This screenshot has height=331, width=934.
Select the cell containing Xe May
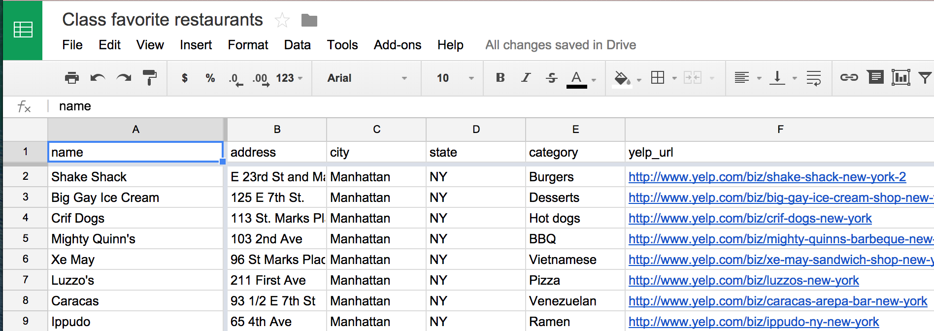[135, 260]
